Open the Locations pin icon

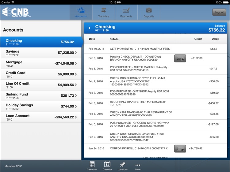tap(122, 164)
